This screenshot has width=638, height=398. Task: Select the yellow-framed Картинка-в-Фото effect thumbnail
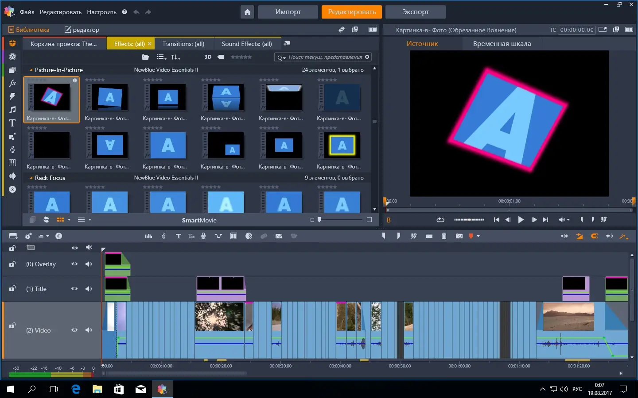pos(341,145)
